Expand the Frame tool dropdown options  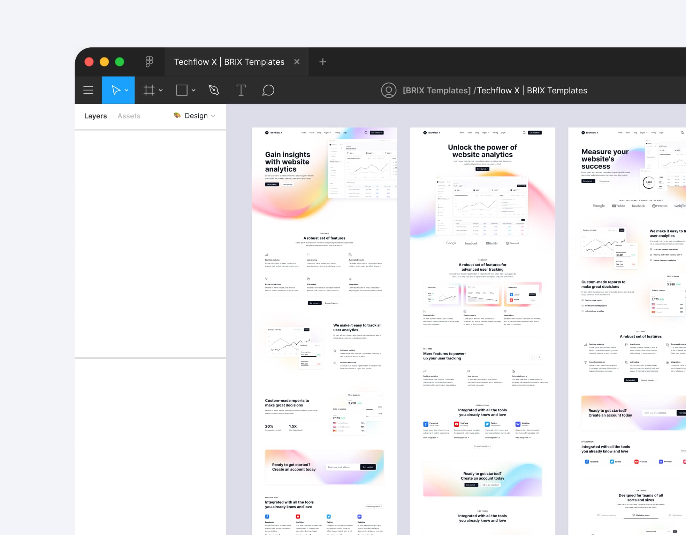161,90
